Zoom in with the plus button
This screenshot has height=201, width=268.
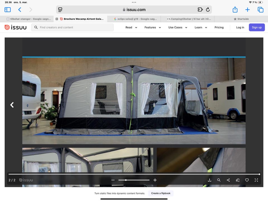coord(155,180)
